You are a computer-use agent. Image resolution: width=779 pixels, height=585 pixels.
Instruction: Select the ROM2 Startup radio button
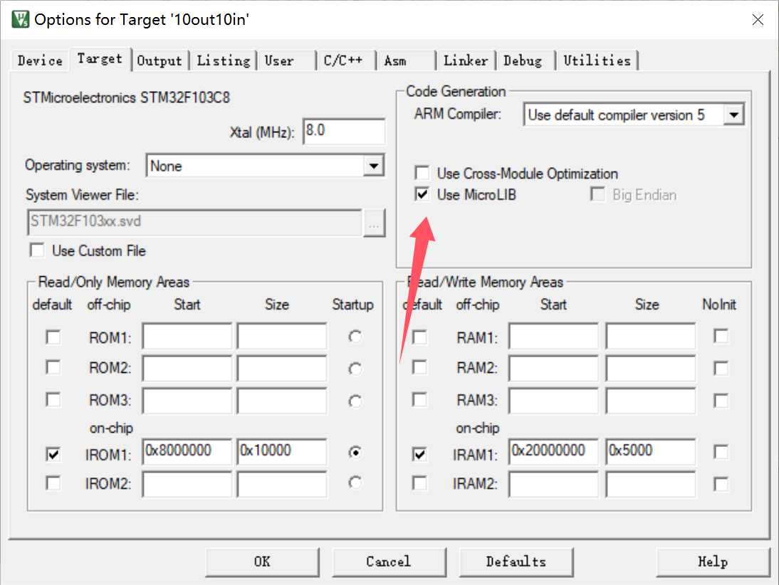pos(355,369)
